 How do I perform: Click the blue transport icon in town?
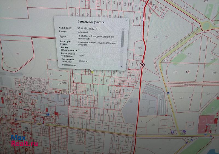(x=48, y=114)
